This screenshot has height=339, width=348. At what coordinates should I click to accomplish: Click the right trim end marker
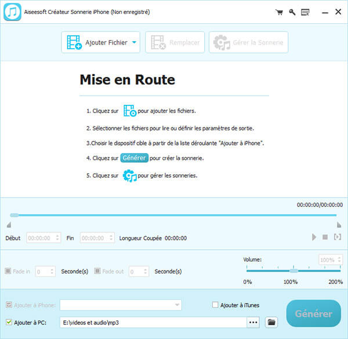coord(339,225)
